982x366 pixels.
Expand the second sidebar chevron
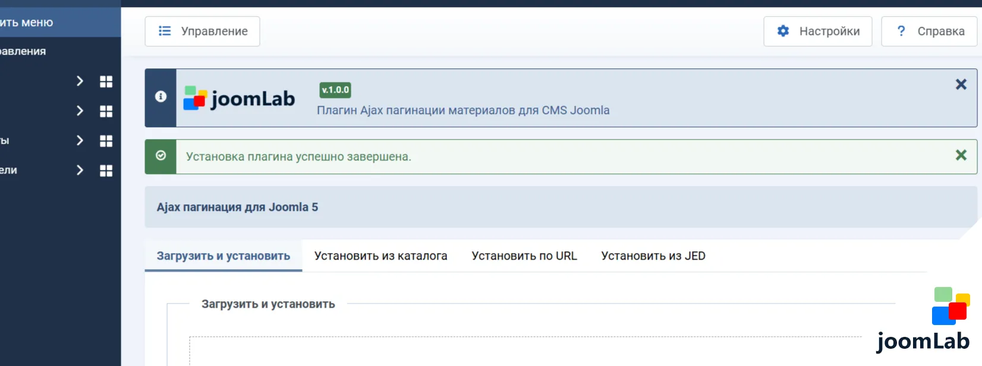point(80,111)
